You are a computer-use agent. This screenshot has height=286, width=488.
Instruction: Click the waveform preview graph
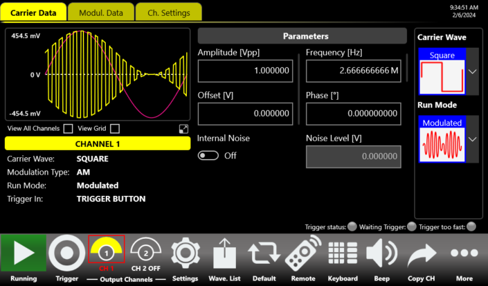click(x=98, y=74)
